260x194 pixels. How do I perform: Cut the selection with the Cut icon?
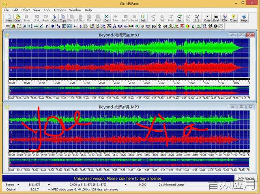pos(54,18)
